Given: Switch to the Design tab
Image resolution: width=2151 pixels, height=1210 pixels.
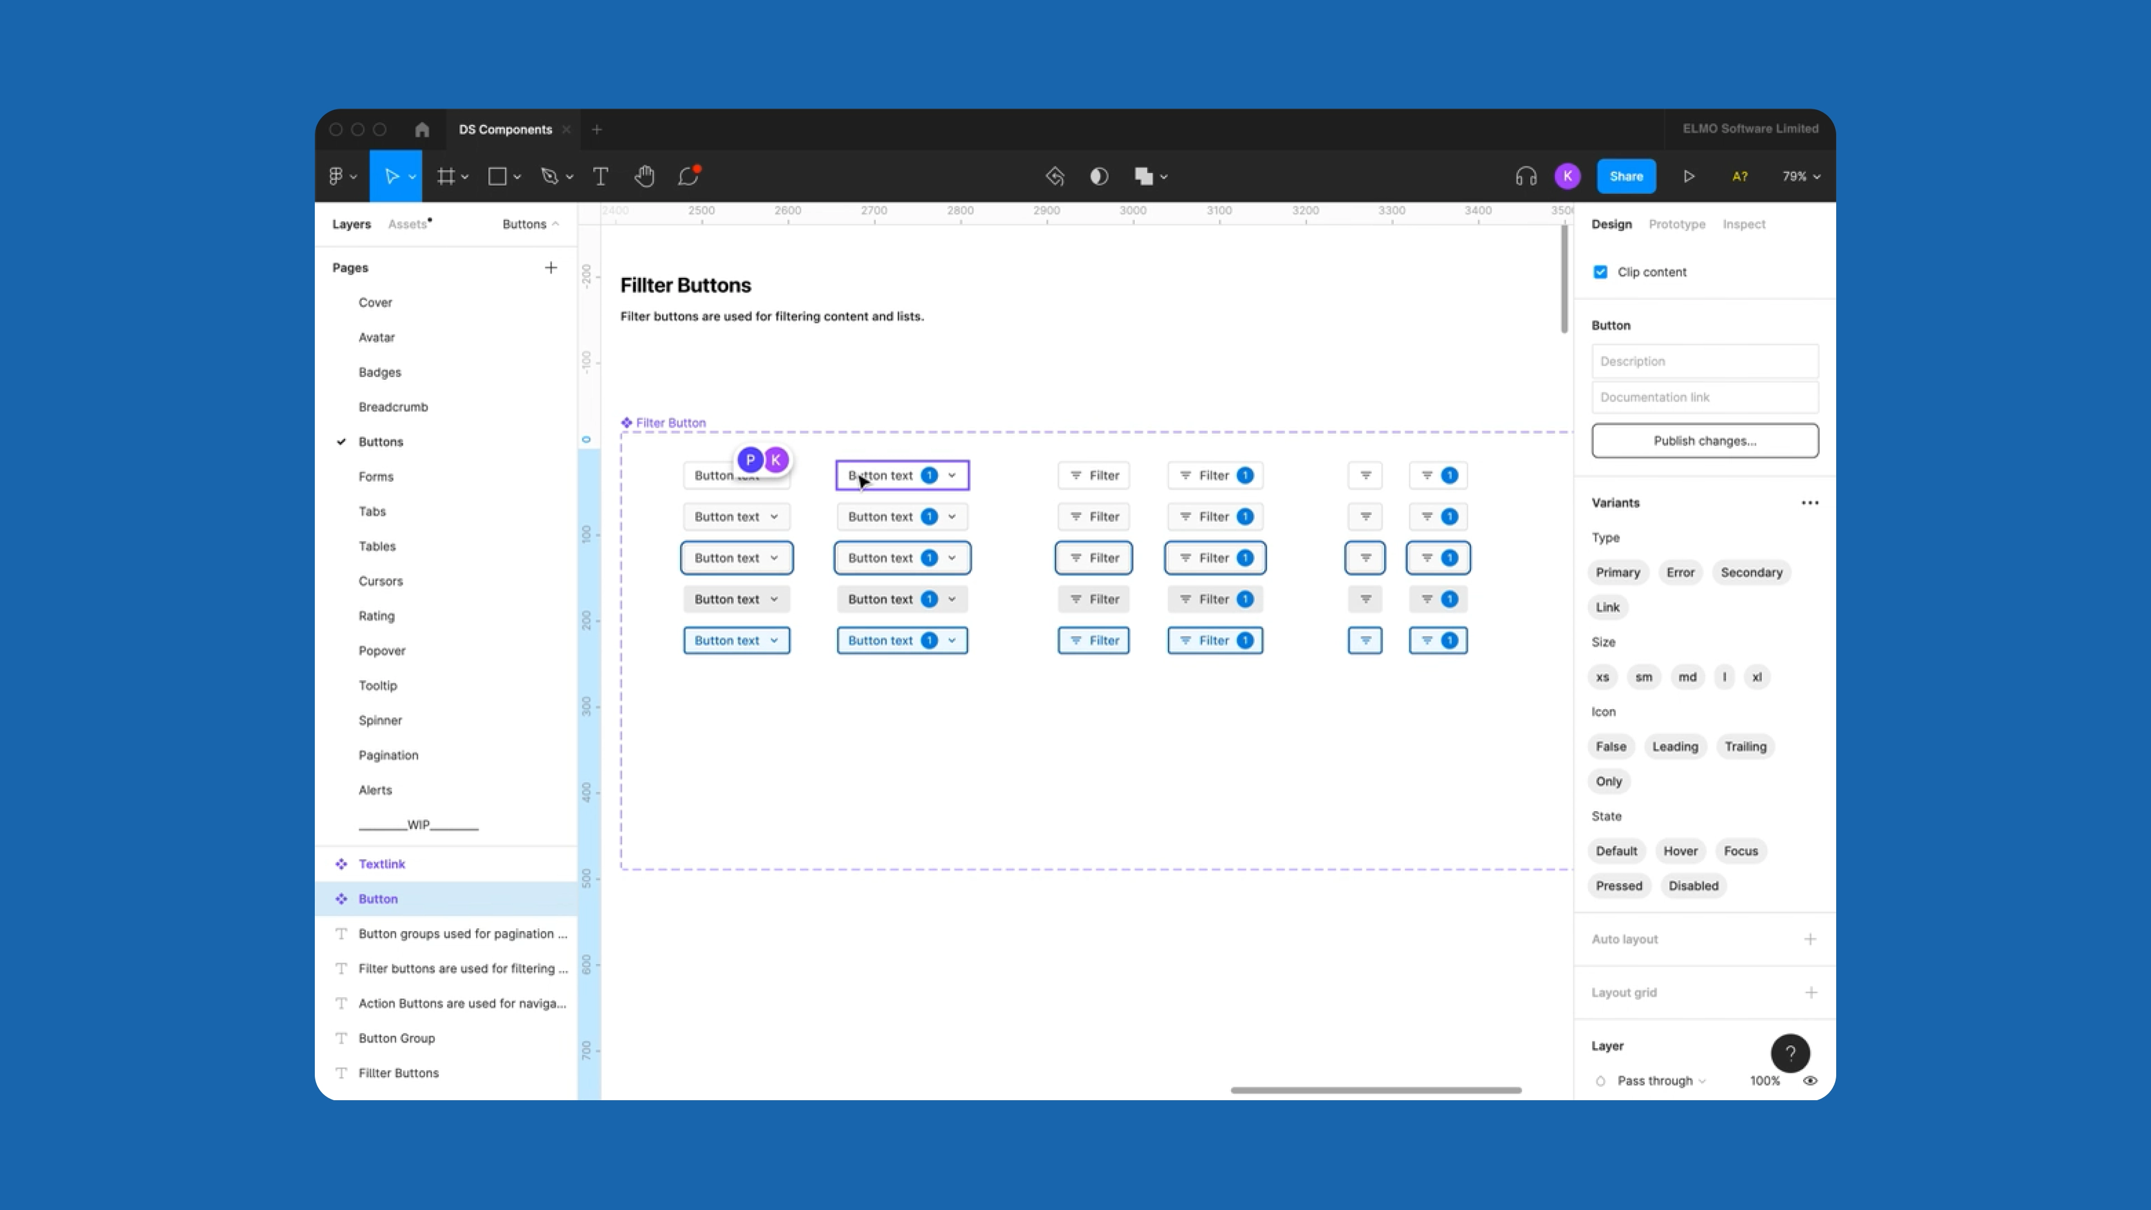Looking at the screenshot, I should pyautogui.click(x=1611, y=224).
